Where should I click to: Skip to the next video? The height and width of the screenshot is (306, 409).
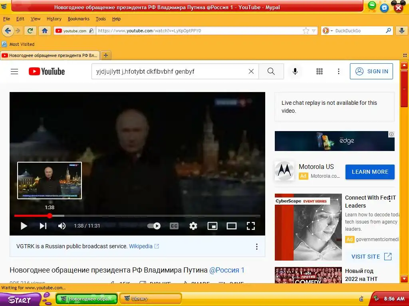(x=43, y=226)
